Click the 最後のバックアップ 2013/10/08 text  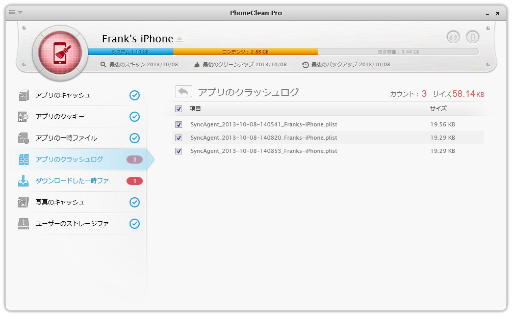pos(351,65)
